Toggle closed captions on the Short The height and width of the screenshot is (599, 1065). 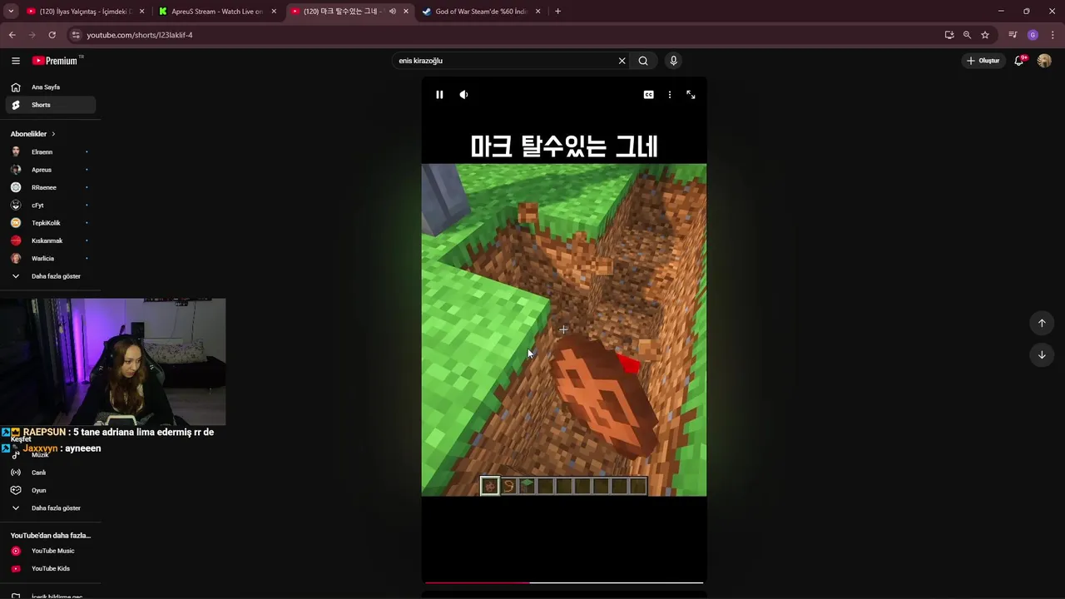coord(648,95)
